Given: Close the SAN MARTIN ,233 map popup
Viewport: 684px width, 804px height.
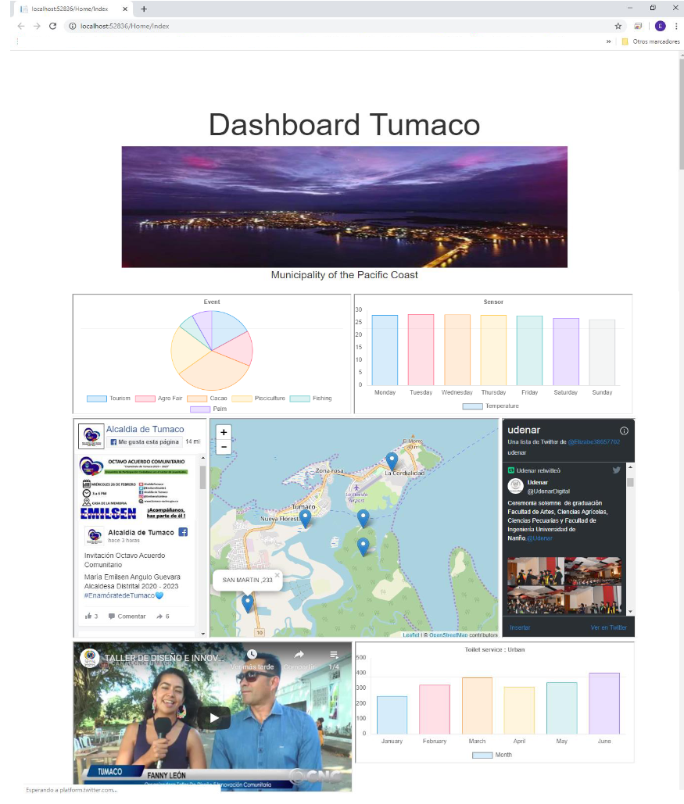Looking at the screenshot, I should pos(277,575).
